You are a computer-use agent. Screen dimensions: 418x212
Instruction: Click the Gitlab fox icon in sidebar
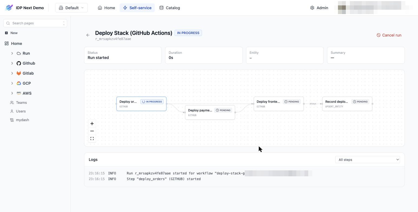[19, 73]
